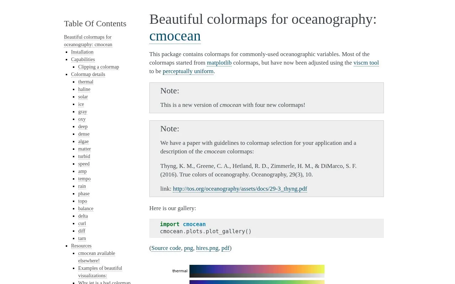The height and width of the screenshot is (284, 455).
Task: Select delta in table of contents
Action: [x=83, y=216]
